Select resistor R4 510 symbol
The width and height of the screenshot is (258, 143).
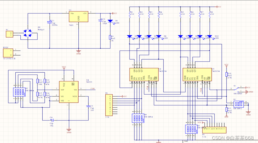[x=159, y=15]
